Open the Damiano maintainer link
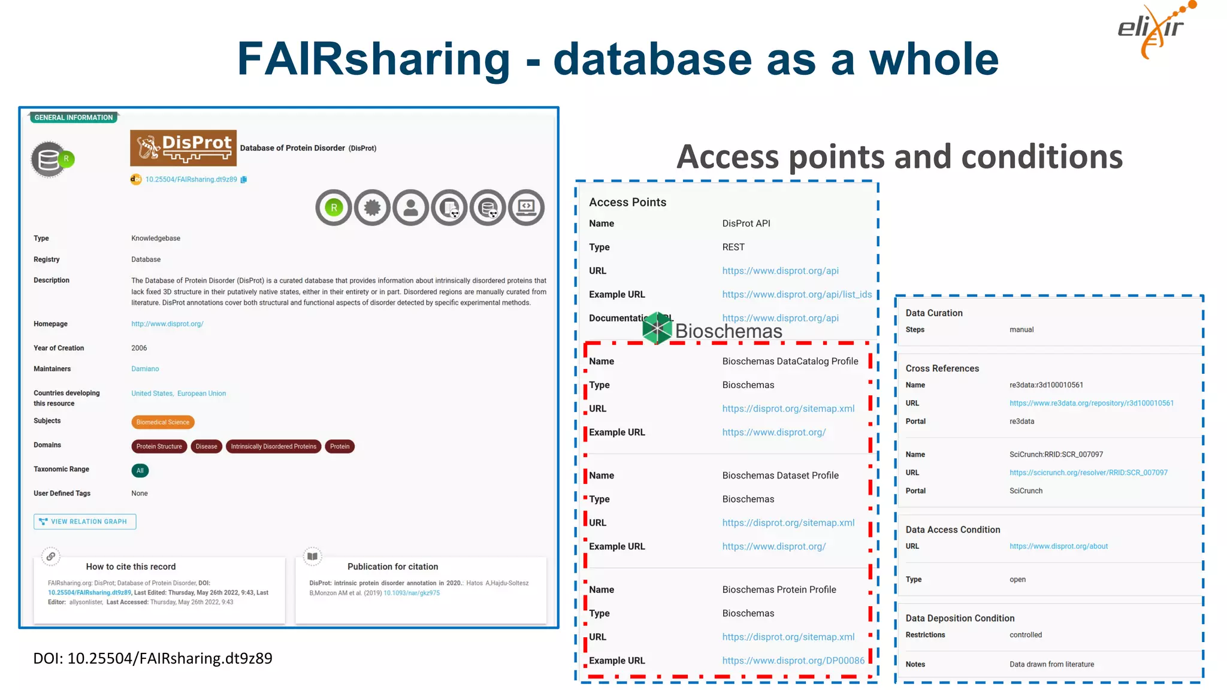 [145, 369]
